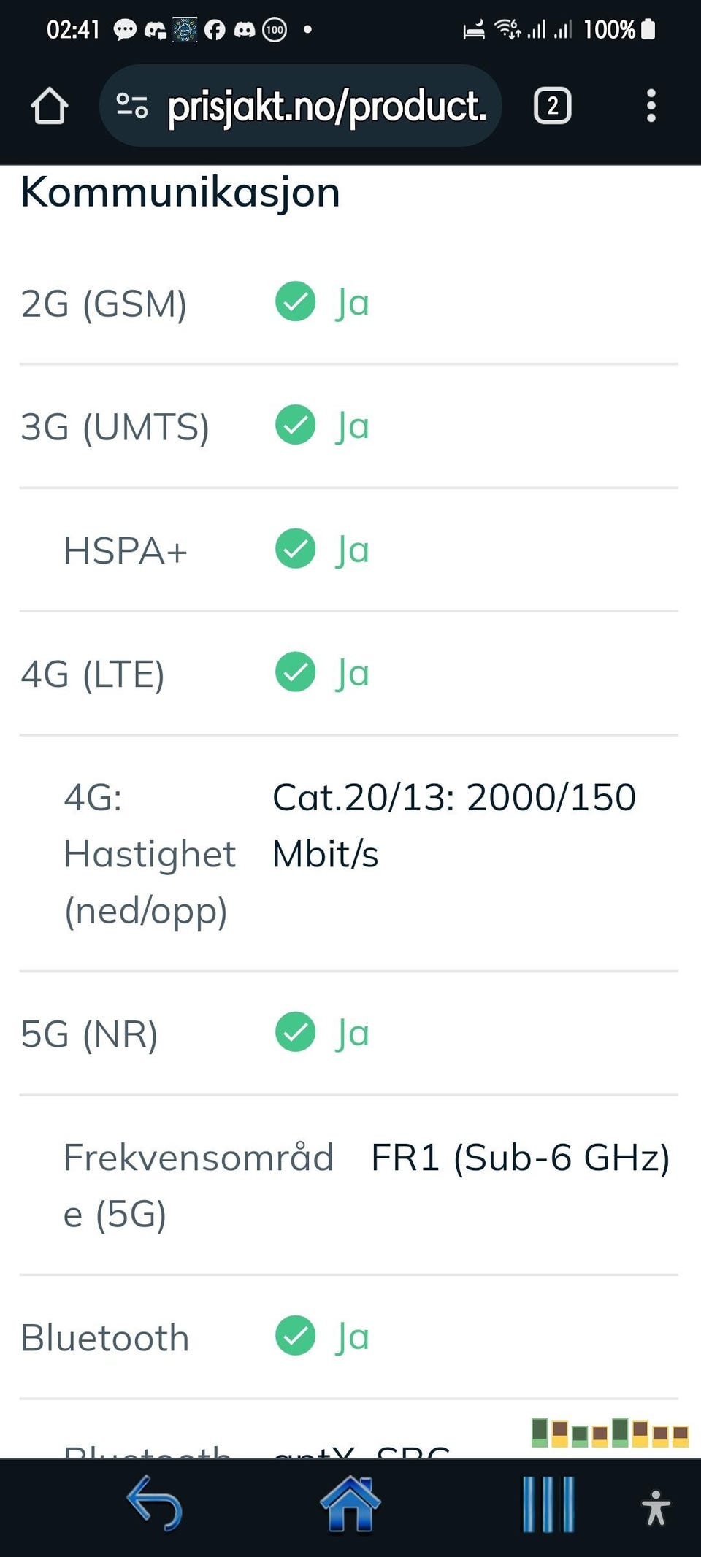
Task: Tap the 4G (LTE) row label
Action: [x=93, y=673]
